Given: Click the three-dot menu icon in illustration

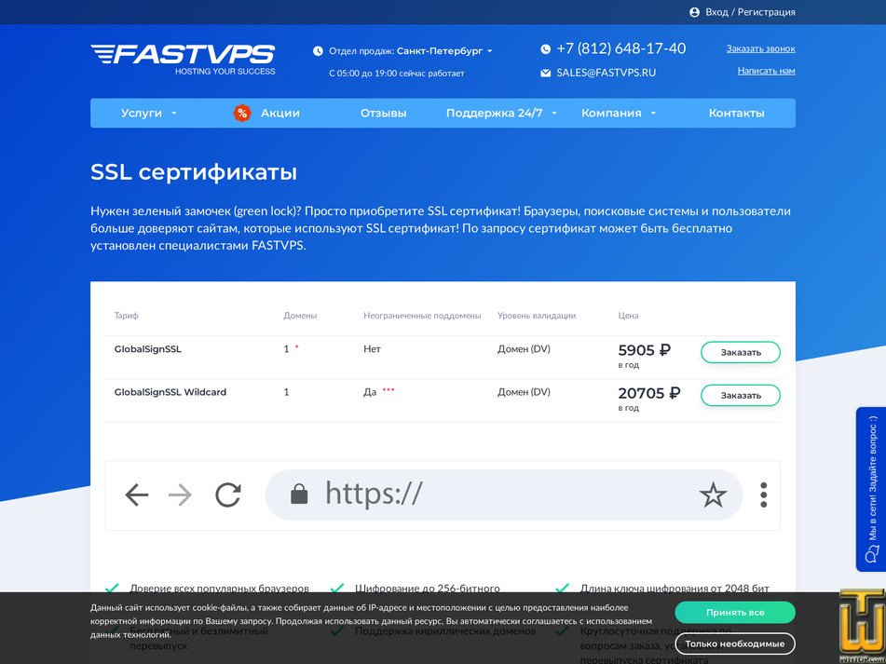Looking at the screenshot, I should pos(763,495).
